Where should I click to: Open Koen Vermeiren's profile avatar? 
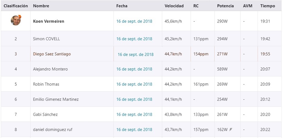pos(16,20)
